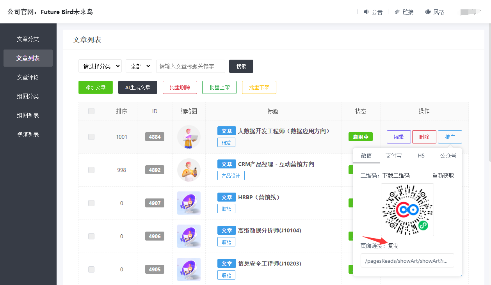Screen dimensions: 491x285
Task: Click the 风格 palette icon
Action: [x=428, y=12]
